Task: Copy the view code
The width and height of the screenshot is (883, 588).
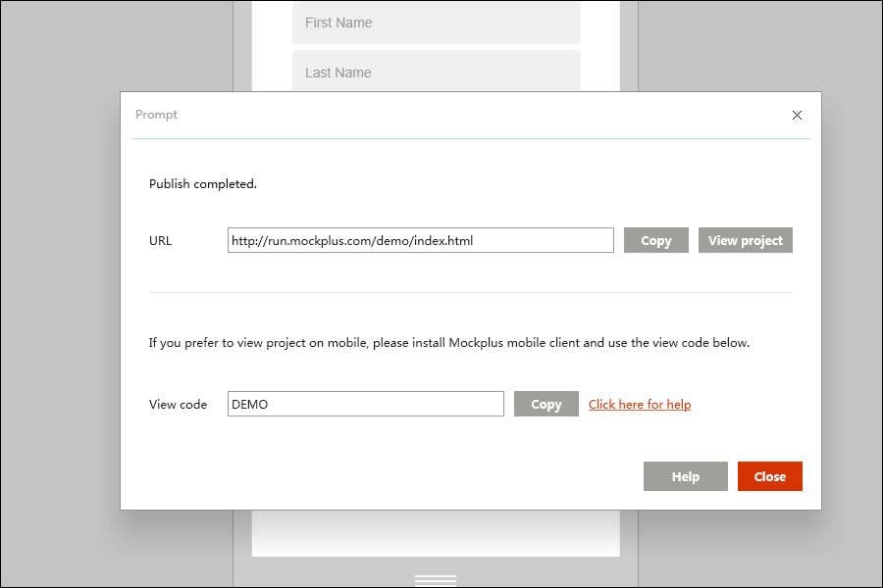Action: (545, 404)
